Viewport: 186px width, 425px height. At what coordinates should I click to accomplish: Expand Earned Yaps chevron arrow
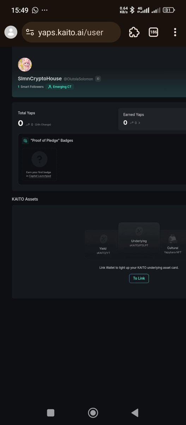point(139,123)
